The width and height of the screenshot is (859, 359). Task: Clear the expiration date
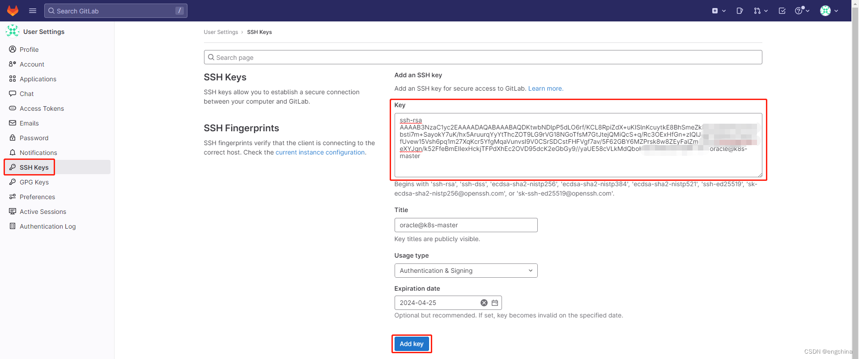484,303
